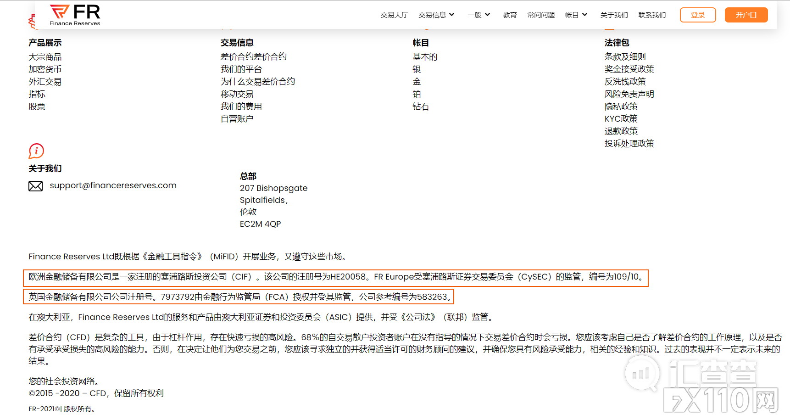Open 为什么交易差价合约 link
Screen dimensions: 790x420
(x=257, y=82)
